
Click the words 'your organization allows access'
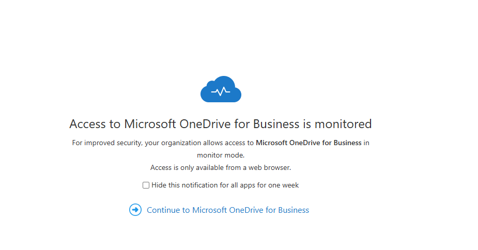pos(197,143)
